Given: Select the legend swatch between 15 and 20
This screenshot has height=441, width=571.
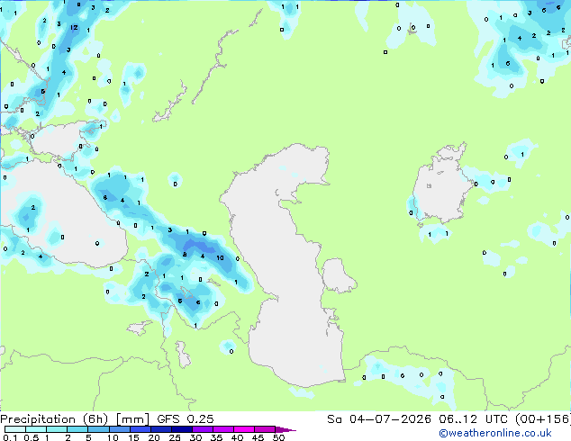Looking at the screenshot, I should pyautogui.click(x=140, y=429).
